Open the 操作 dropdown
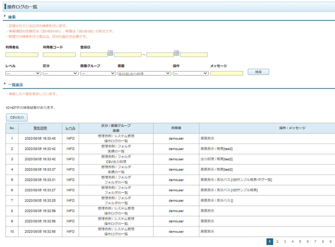335x247 pixels. pos(190,73)
